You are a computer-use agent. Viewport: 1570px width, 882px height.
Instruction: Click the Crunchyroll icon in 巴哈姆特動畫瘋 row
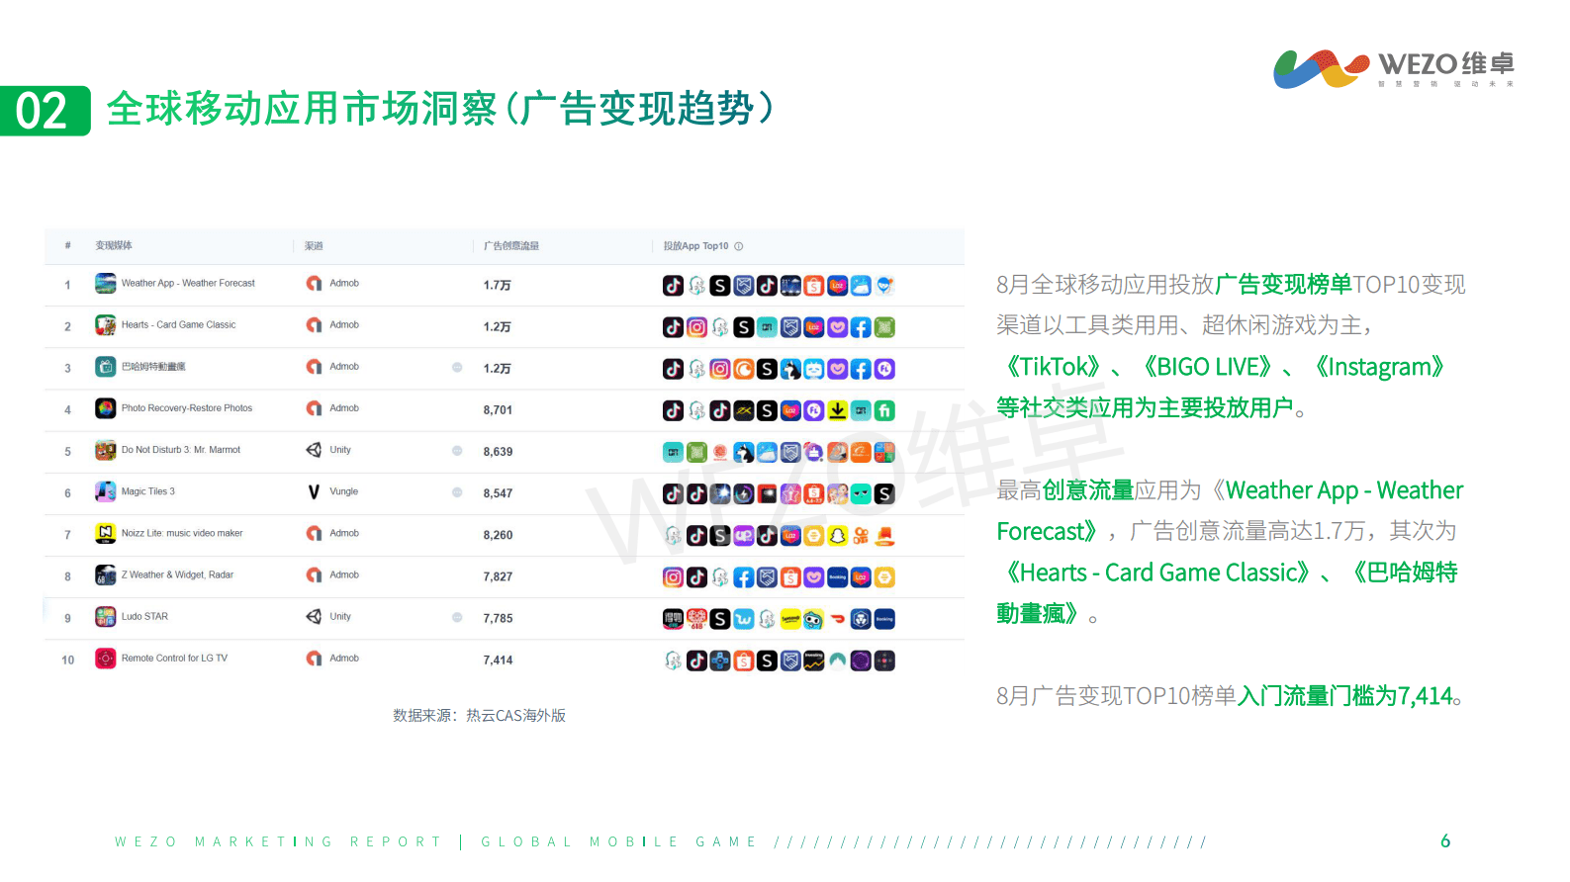point(744,369)
